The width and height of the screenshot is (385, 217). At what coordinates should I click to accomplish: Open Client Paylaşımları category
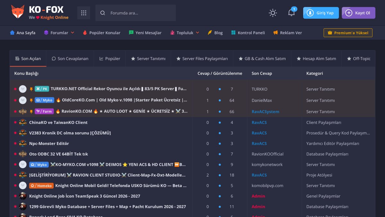324,122
